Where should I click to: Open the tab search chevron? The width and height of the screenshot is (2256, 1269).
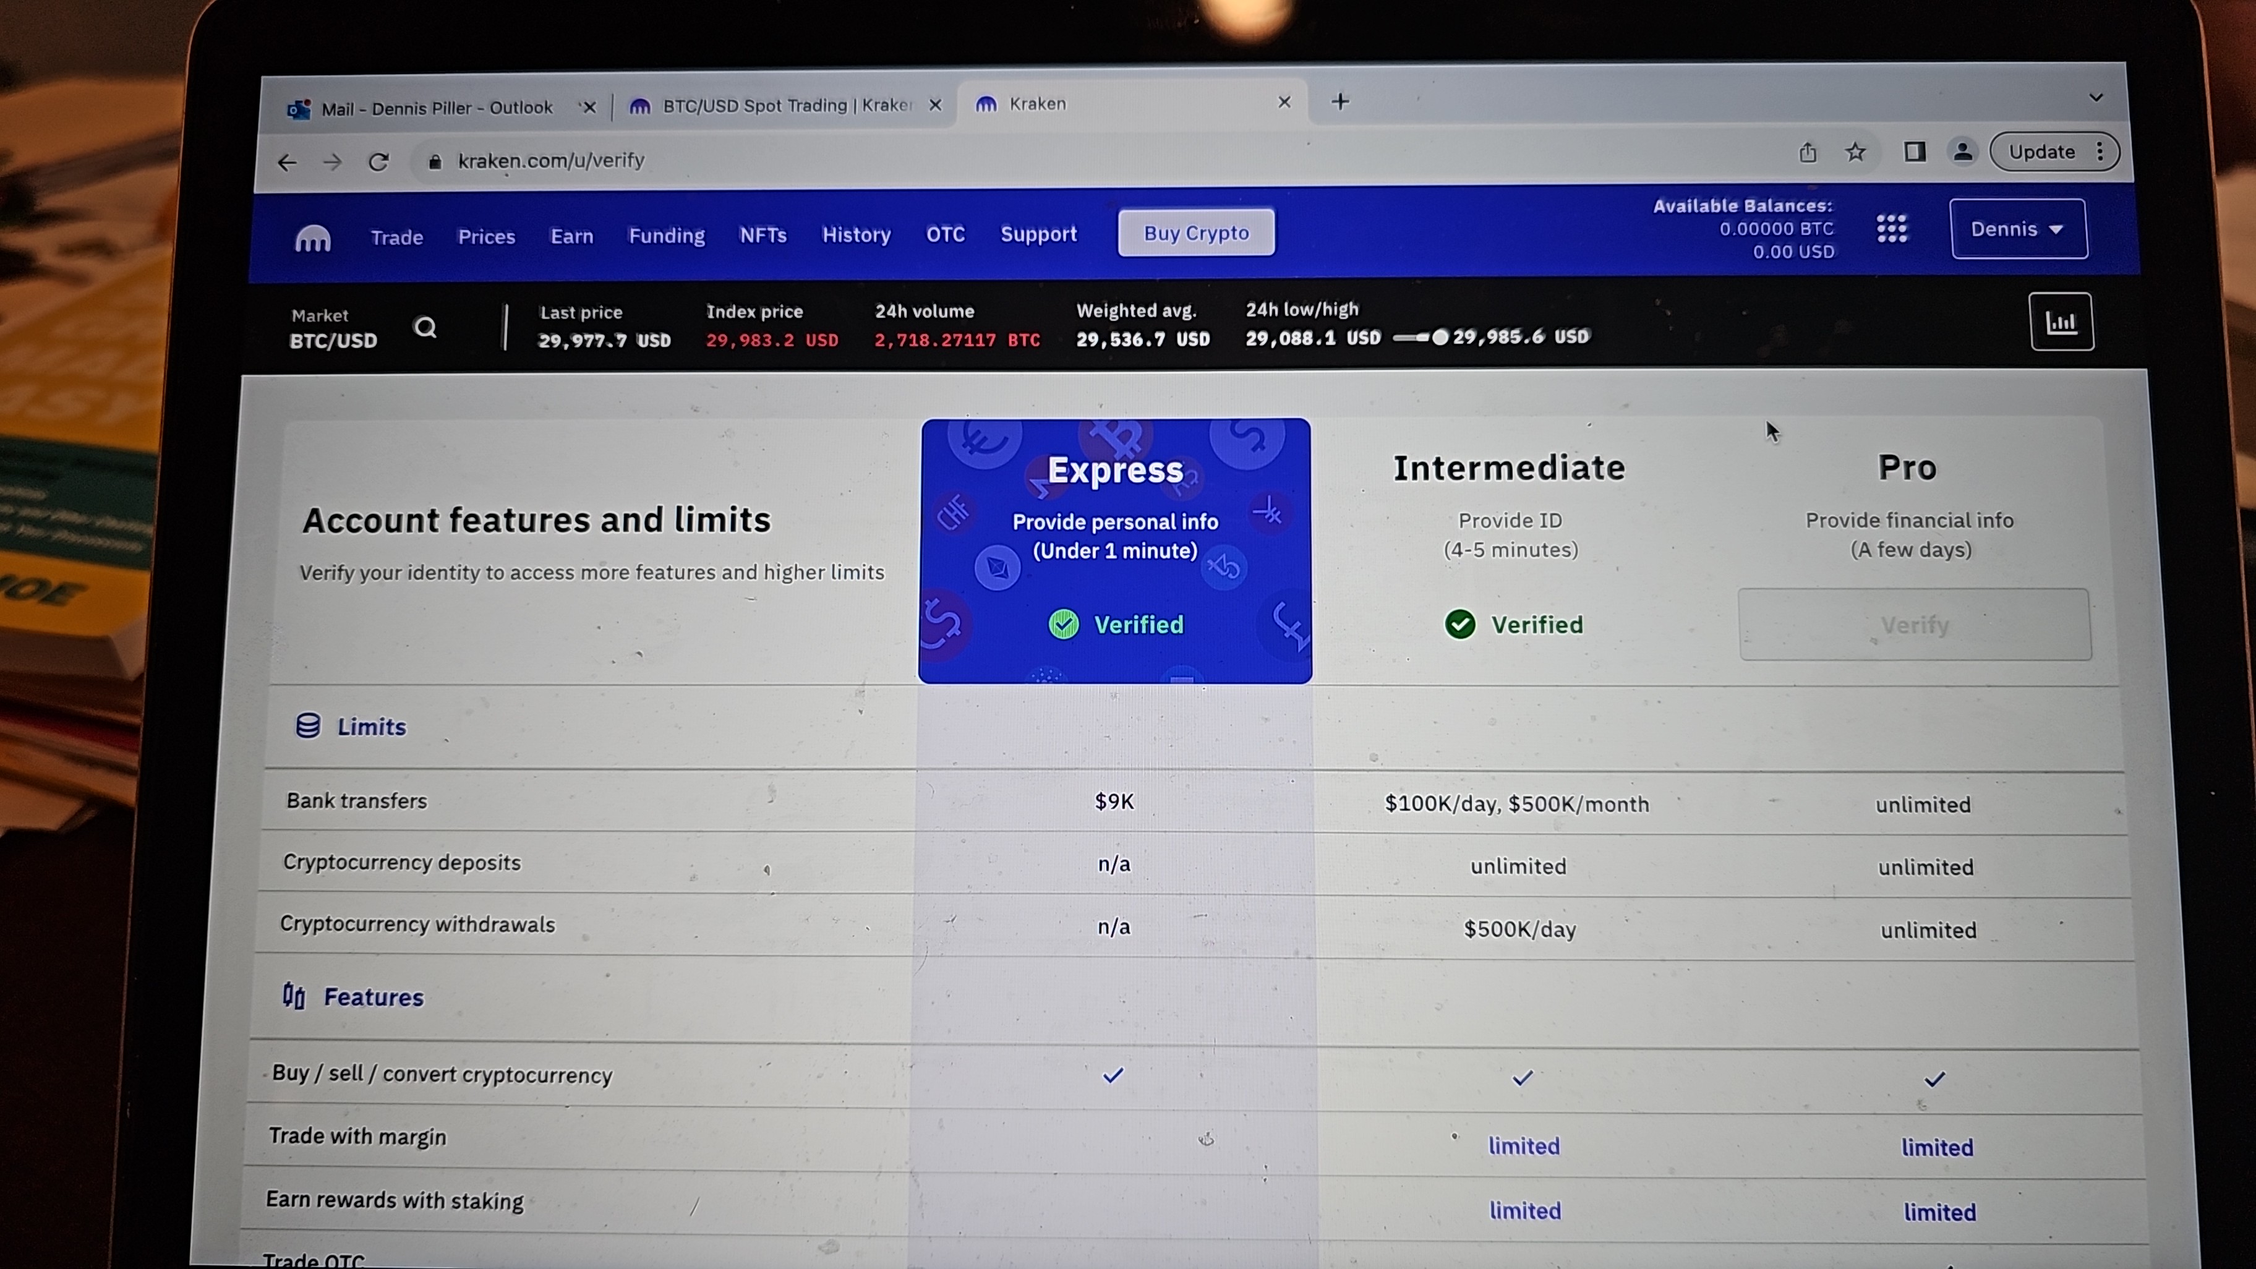(2096, 97)
